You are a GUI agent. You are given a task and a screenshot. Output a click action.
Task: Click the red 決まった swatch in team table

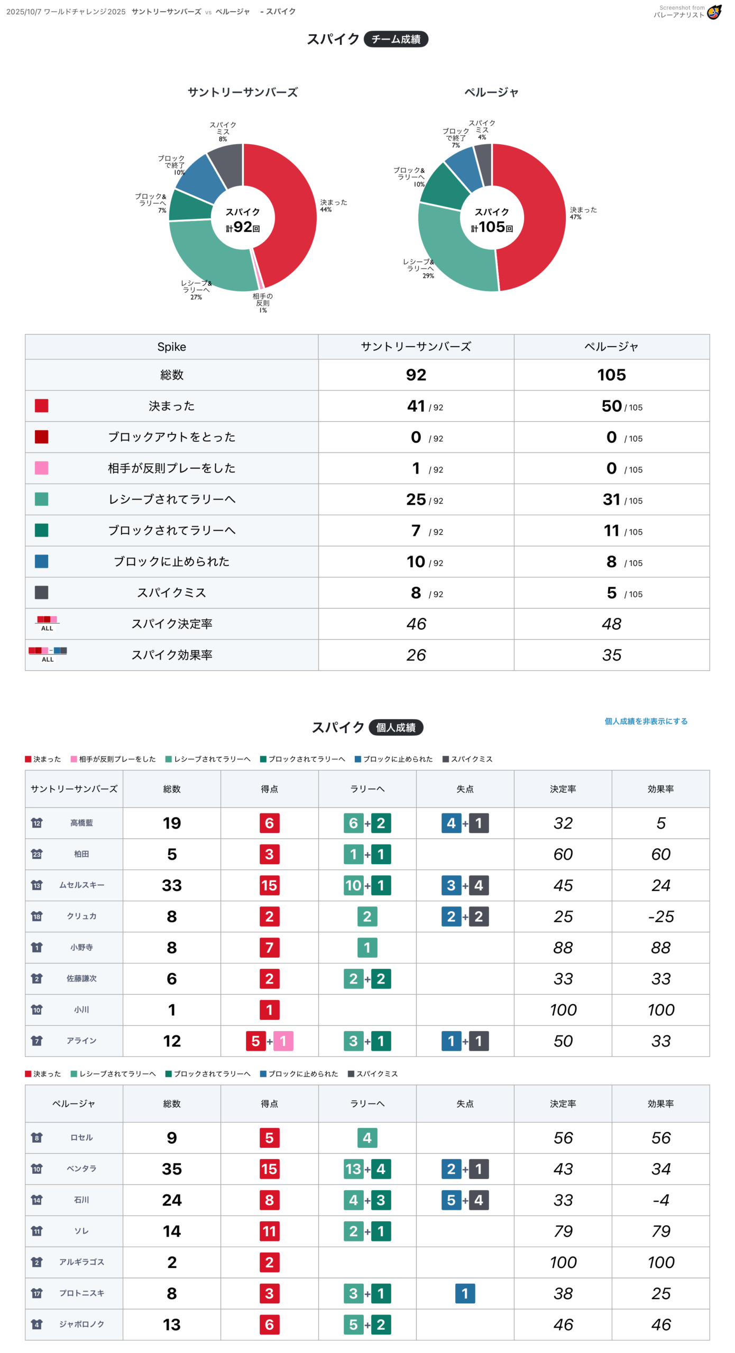41,406
